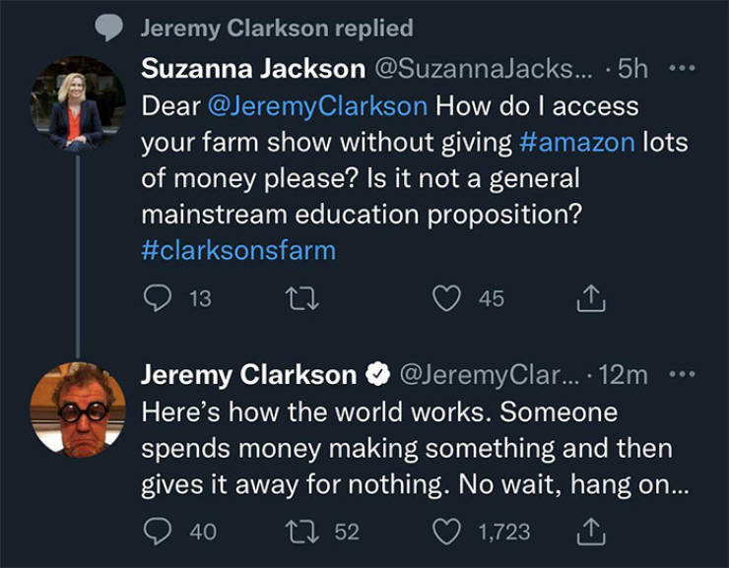Screen dimensions: 729x568
Task: Retweet Jeremy Clarkson's tweet
Action: (301, 532)
